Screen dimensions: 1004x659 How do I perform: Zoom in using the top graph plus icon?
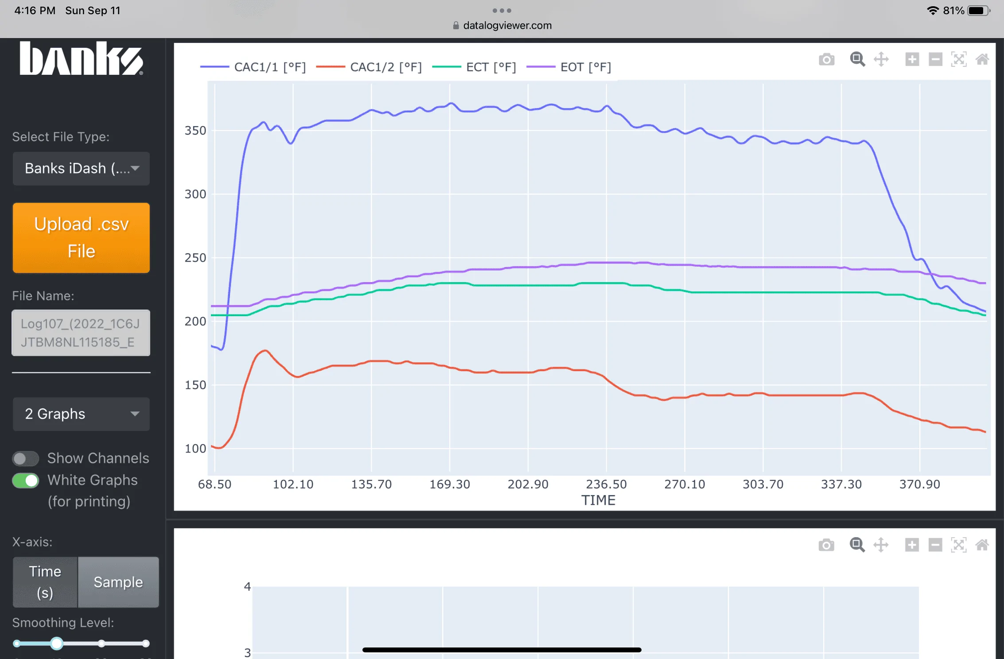pos(912,59)
